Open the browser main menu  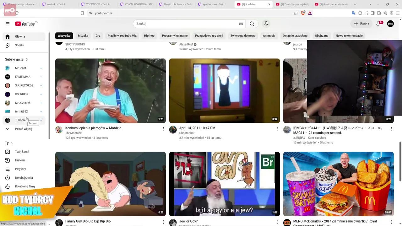point(398,13)
